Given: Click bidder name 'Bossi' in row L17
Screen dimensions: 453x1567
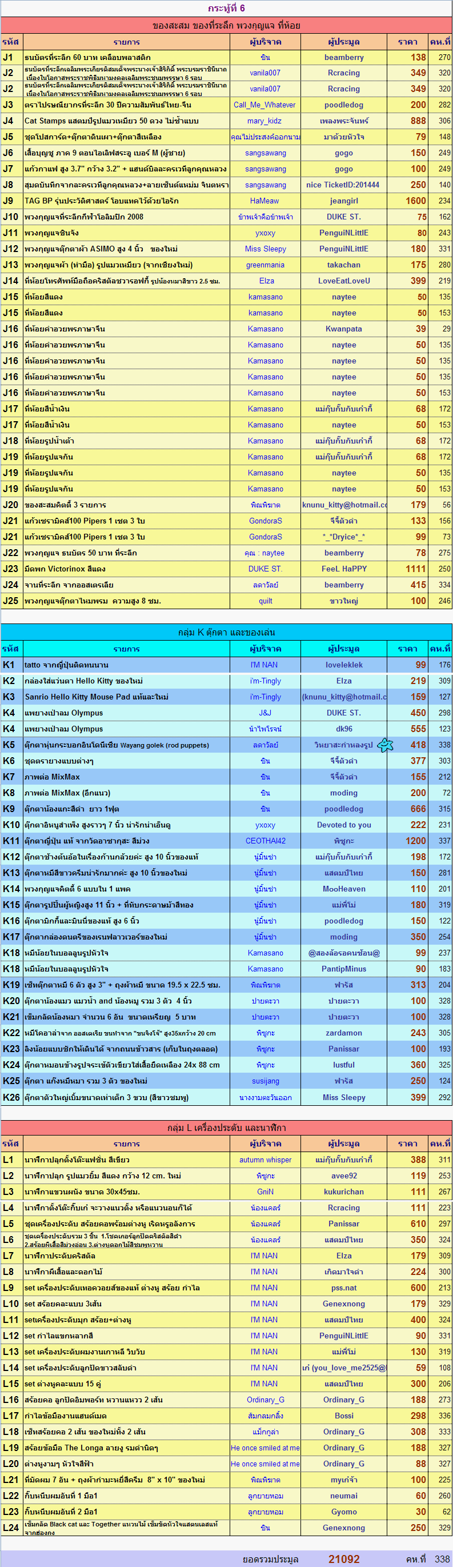Looking at the screenshot, I should [343, 1416].
